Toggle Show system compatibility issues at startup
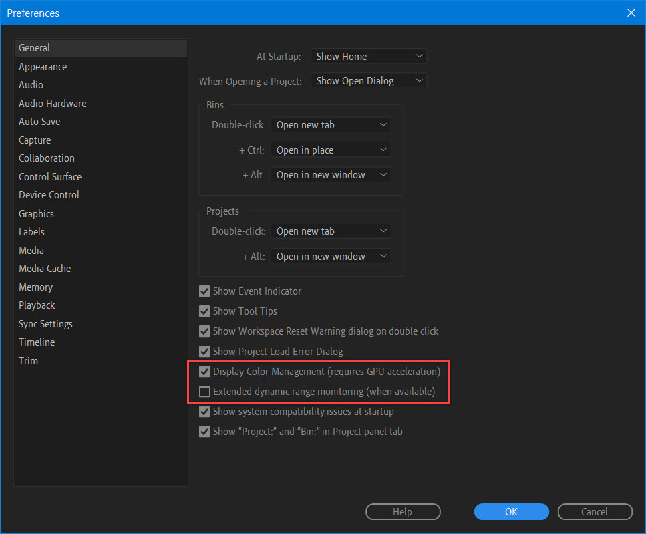 coord(205,412)
